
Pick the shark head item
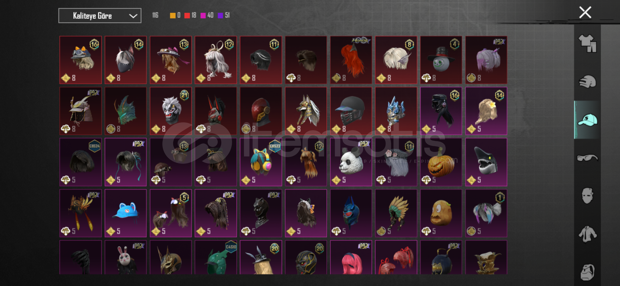click(x=486, y=162)
